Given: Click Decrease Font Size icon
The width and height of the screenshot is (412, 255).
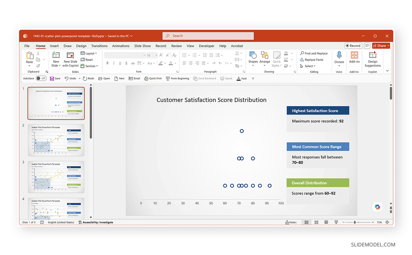Looking at the screenshot, I should coord(168,55).
